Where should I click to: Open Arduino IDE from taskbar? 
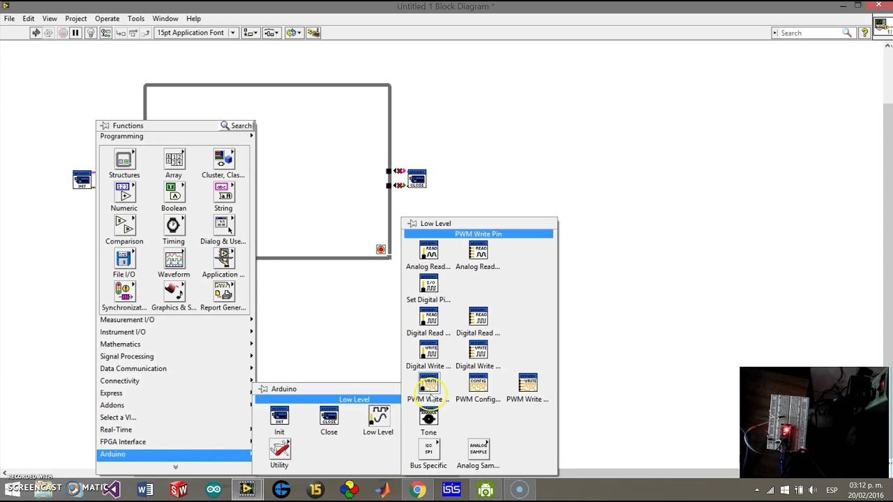[x=213, y=489]
